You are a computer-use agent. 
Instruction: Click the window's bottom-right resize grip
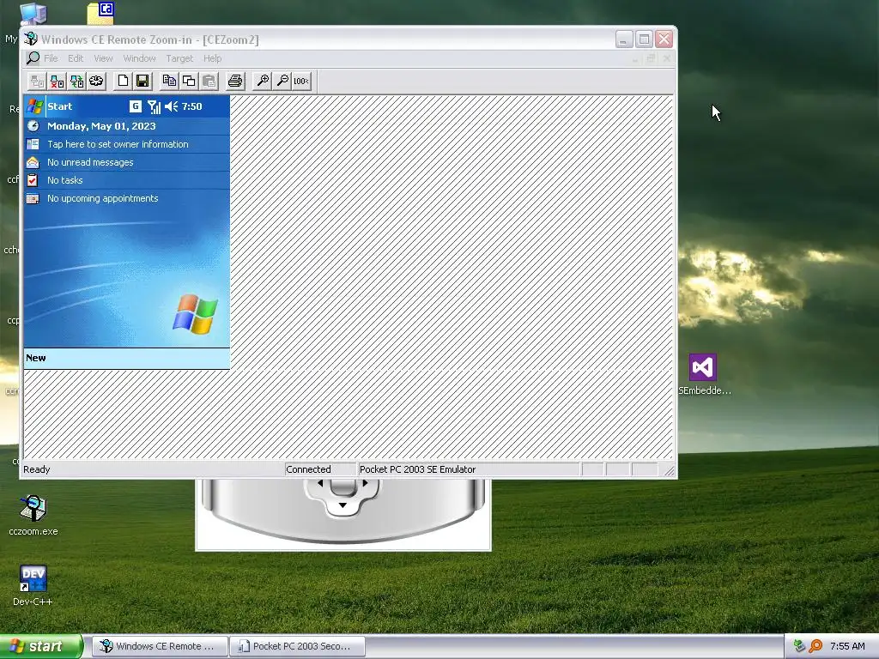click(x=669, y=470)
